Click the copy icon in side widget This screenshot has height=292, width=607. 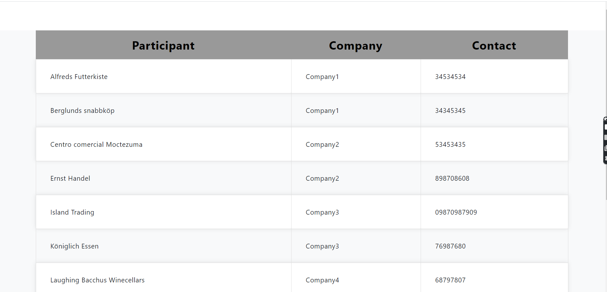(x=605, y=148)
